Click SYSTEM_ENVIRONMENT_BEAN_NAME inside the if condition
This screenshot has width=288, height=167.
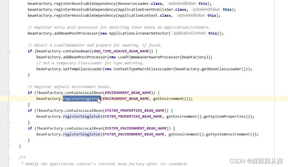point(135,129)
